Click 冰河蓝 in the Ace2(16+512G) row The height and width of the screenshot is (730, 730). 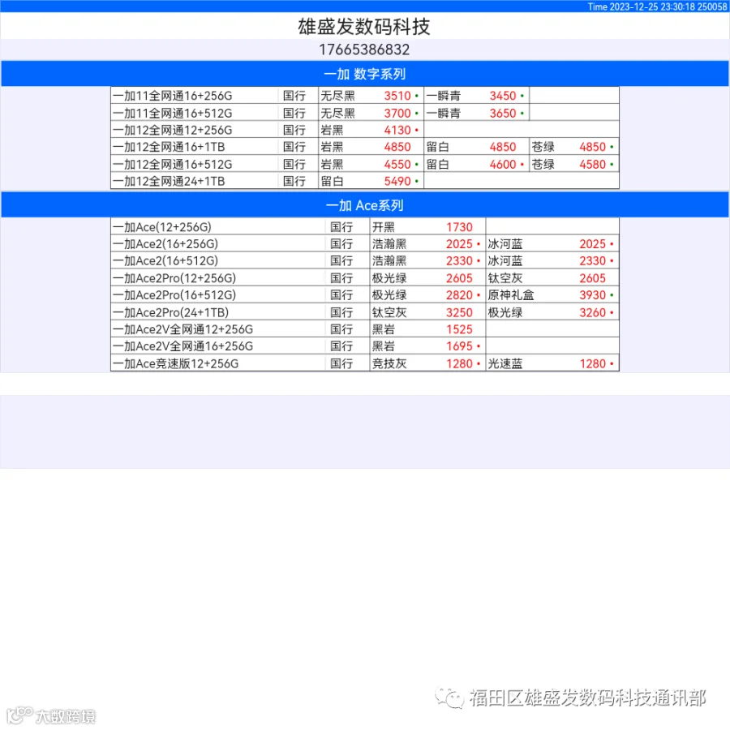pos(505,260)
